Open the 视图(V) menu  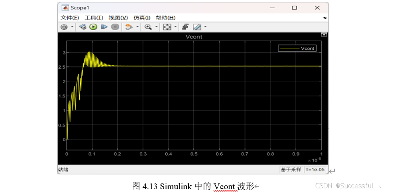pyautogui.click(x=118, y=18)
